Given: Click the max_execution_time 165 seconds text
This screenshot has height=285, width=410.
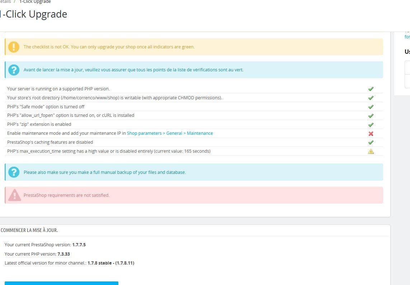Looking at the screenshot, I should point(109,151).
